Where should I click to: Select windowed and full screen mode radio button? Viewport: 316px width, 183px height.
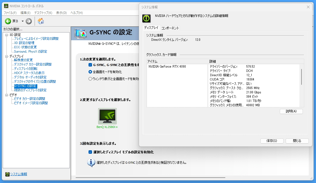(x=90, y=79)
